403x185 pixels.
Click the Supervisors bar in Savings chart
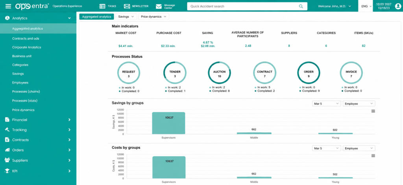(168, 123)
